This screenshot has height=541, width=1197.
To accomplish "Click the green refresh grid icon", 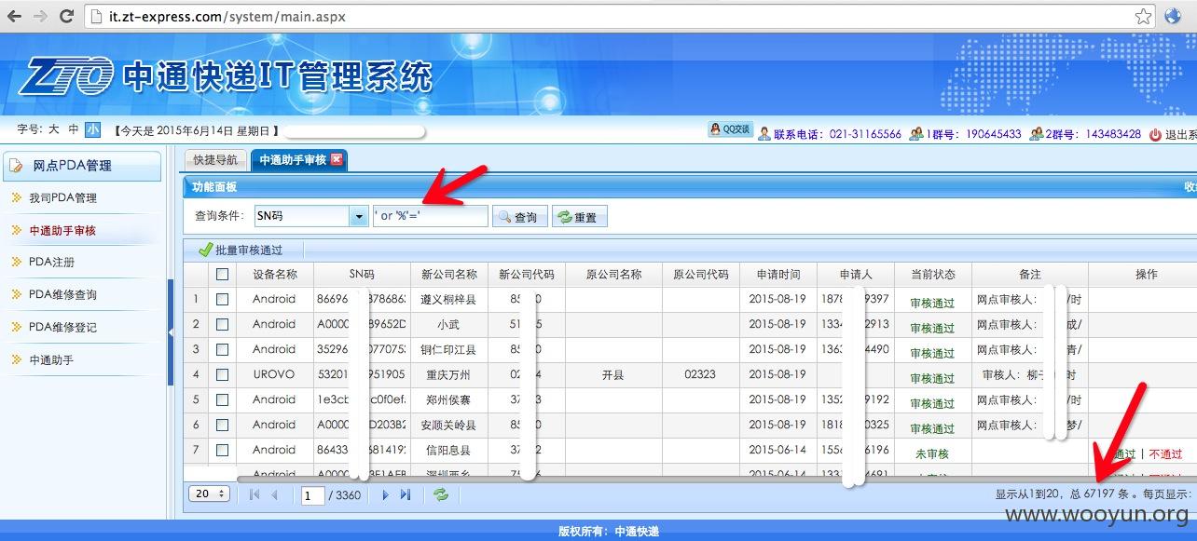I will 441,494.
